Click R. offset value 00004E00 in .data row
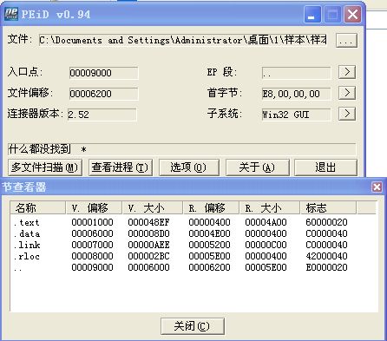Viewport: 387px width, 341px height. coord(209,233)
